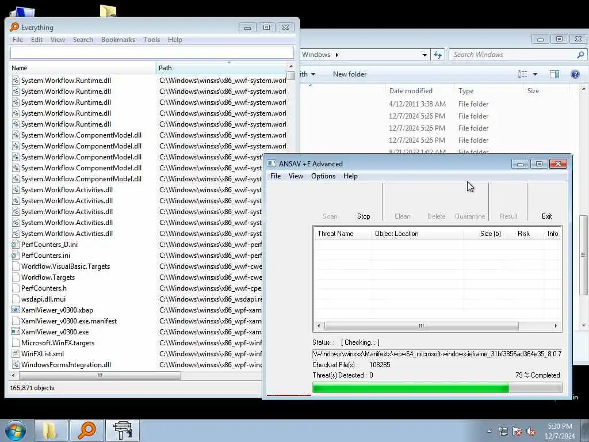The image size is (589, 442).
Task: Open the Edit menu in Everything
Action: 36,40
